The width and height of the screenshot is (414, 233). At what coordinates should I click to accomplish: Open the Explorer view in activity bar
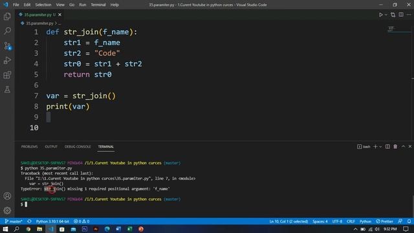7,17
